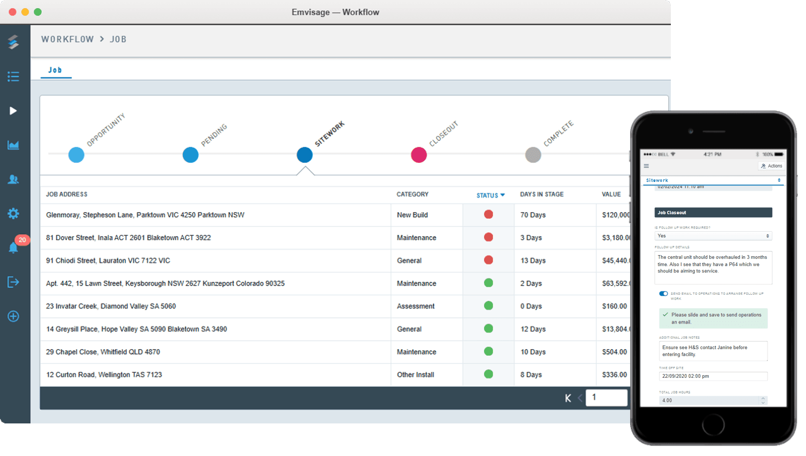
Task: Open follow up required dropdown showing Yes
Action: click(713, 236)
